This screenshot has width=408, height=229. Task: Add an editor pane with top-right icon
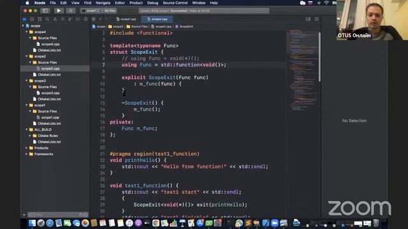click(x=317, y=19)
